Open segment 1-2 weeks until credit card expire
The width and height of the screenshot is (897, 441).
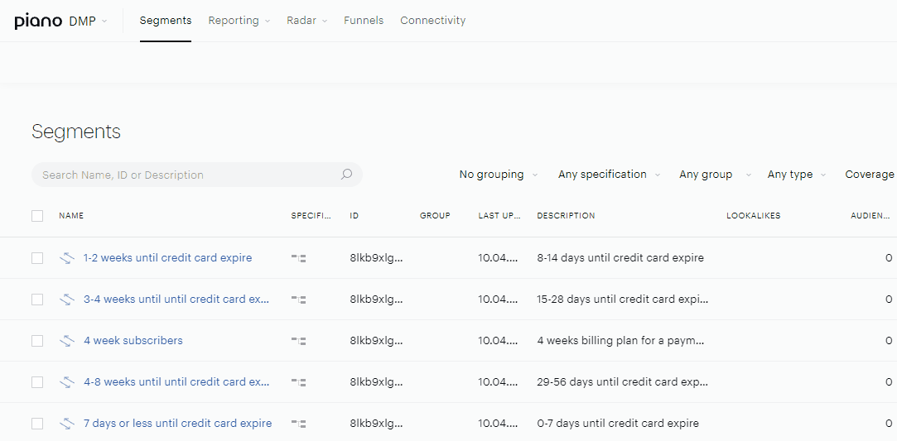pyautogui.click(x=167, y=258)
